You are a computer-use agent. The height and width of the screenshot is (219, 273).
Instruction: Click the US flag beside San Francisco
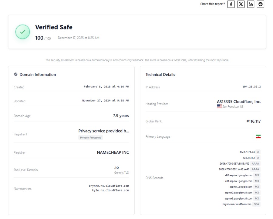click(x=219, y=107)
